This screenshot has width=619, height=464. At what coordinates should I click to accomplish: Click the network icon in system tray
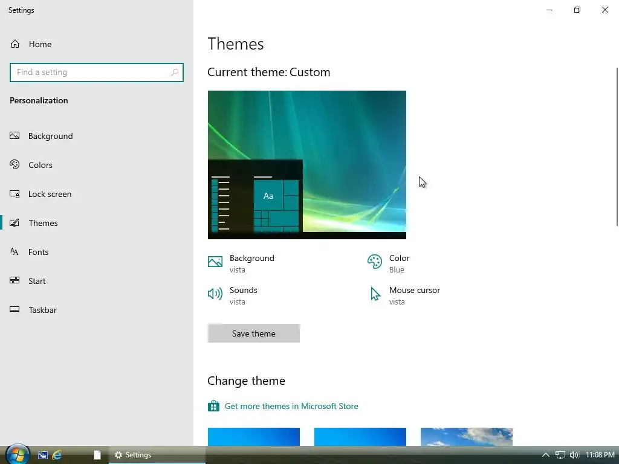pos(560,456)
